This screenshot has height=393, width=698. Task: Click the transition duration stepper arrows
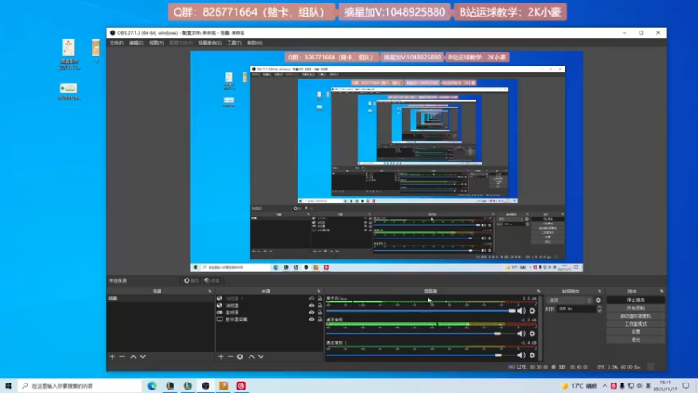tap(599, 308)
